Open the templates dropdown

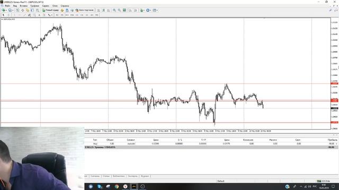pos(155,10)
